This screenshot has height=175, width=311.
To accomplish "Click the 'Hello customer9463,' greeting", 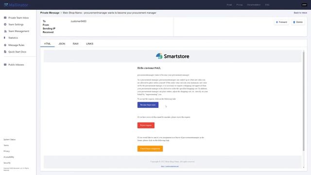I will click(x=149, y=68).
